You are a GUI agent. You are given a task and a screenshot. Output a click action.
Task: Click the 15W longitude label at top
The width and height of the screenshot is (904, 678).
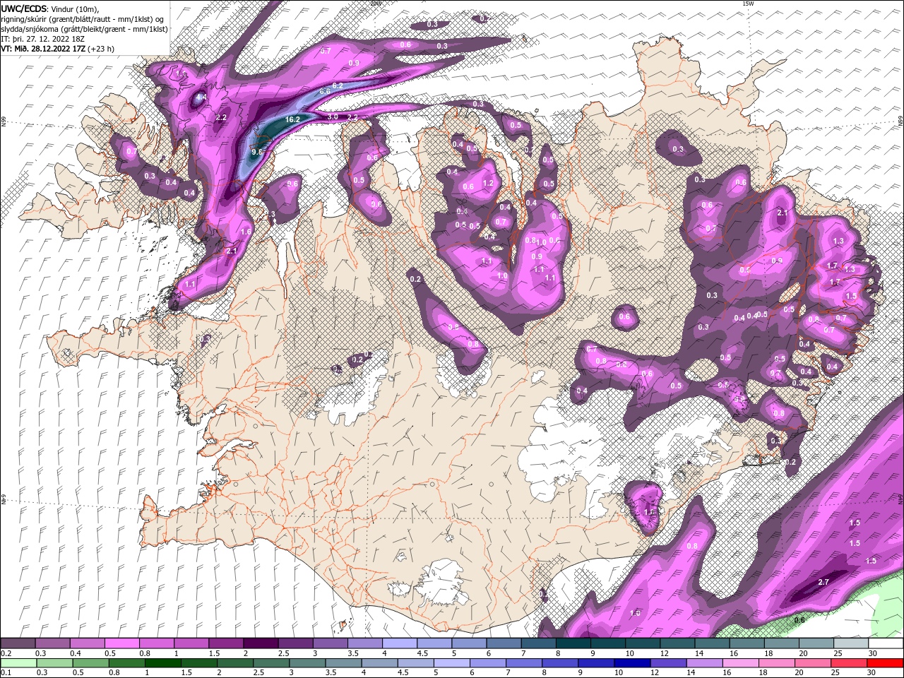point(749,4)
